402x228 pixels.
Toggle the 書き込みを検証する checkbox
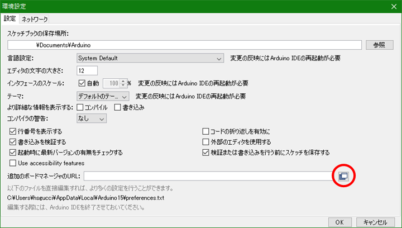pyautogui.click(x=12, y=142)
